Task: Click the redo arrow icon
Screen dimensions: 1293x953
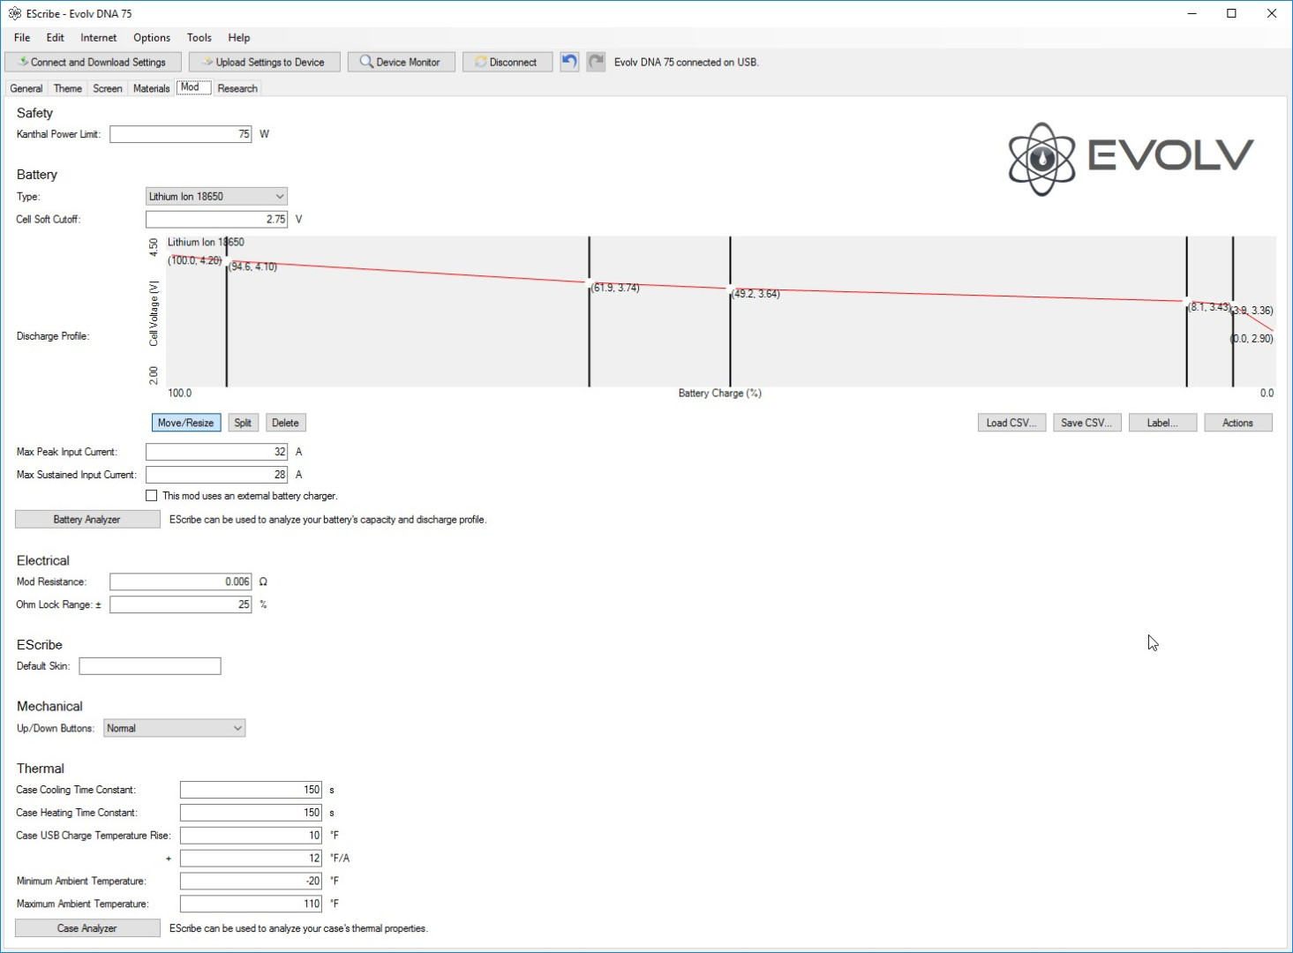Action: point(597,62)
